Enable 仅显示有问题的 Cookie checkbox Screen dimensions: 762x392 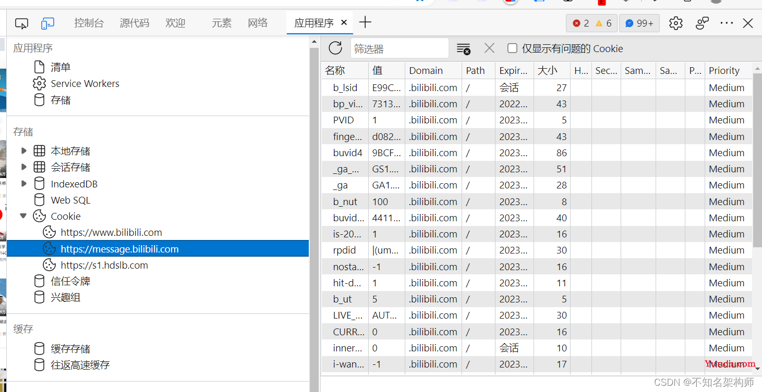coord(512,48)
